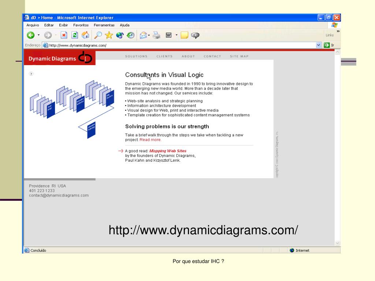
Task: Click the Providence RI USA text
Action: pyautogui.click(x=47, y=186)
